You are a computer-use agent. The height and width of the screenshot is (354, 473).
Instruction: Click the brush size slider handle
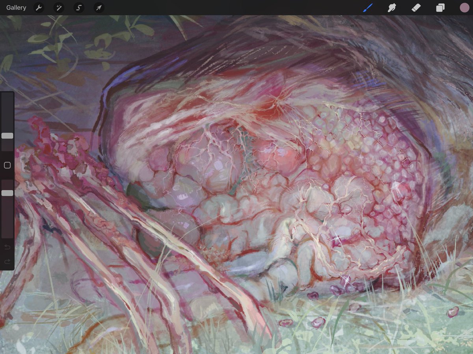point(7,135)
